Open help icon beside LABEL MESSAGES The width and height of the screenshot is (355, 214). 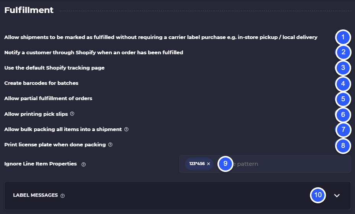pyautogui.click(x=63, y=196)
